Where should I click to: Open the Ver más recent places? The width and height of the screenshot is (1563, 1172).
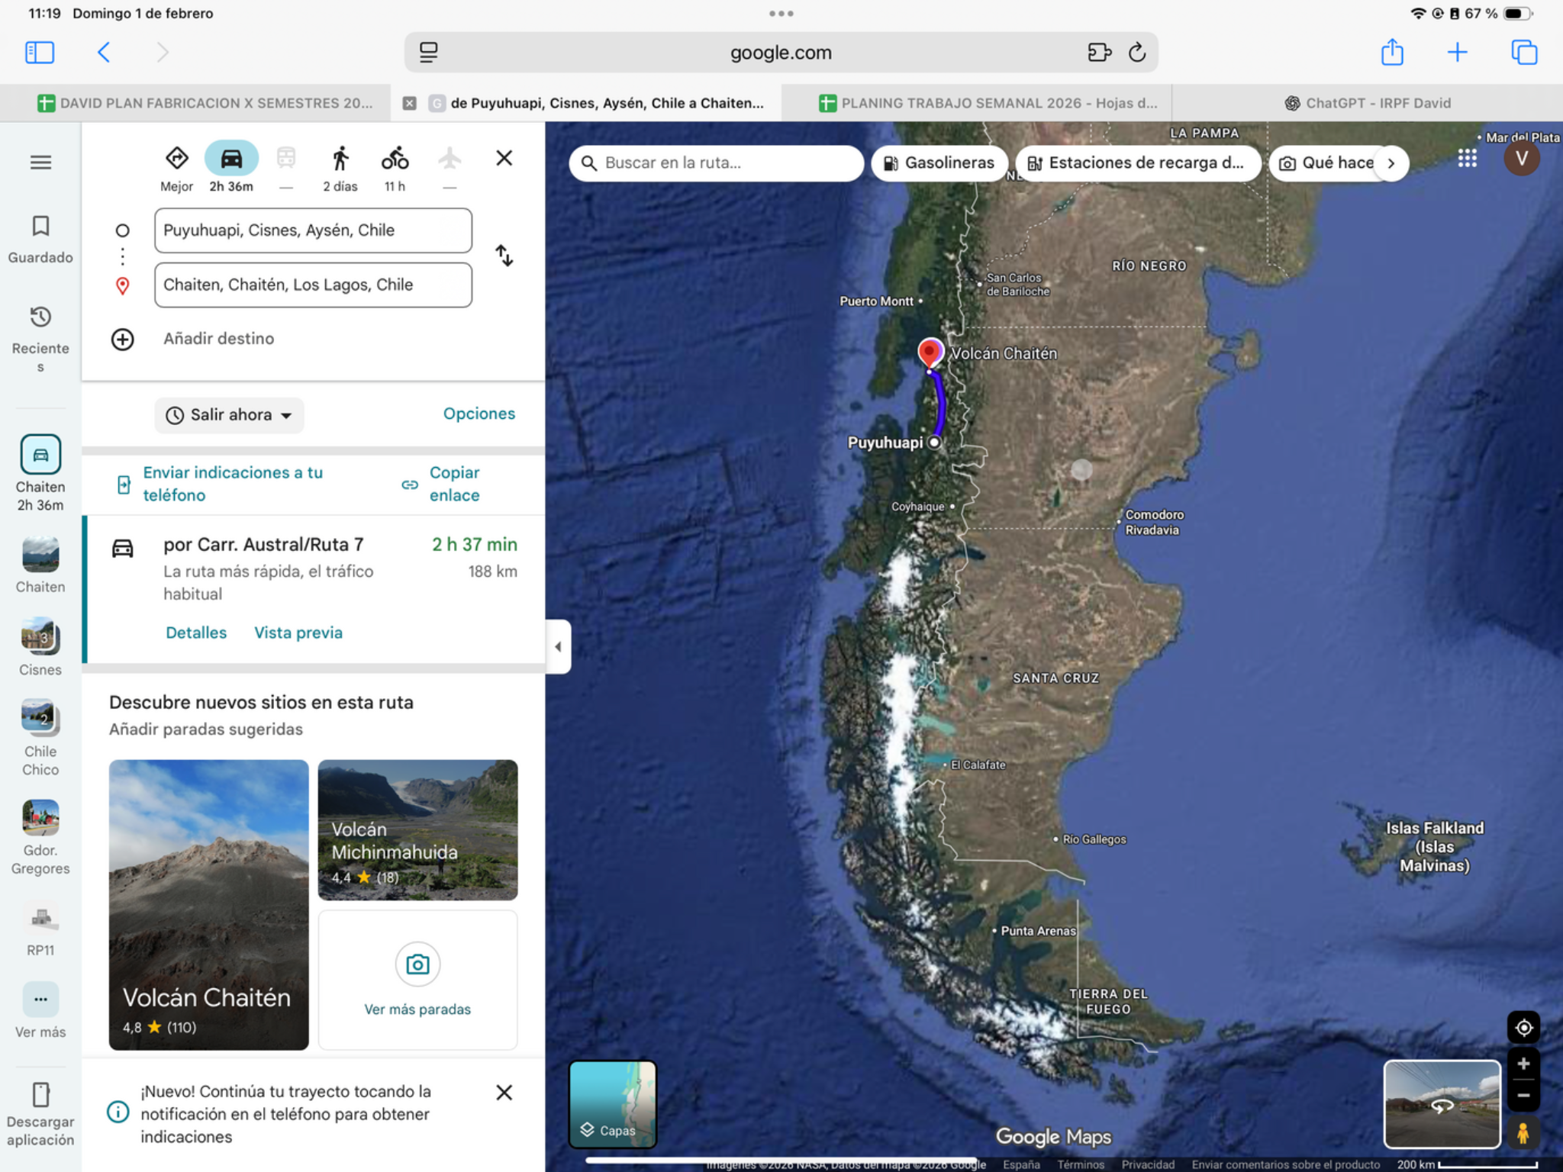tap(40, 1012)
